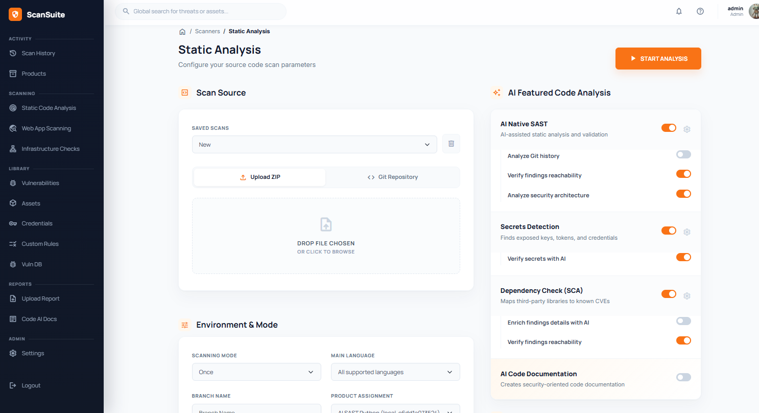Click the Logout arrow icon
Viewport: 759px width, 413px height.
tap(13, 385)
